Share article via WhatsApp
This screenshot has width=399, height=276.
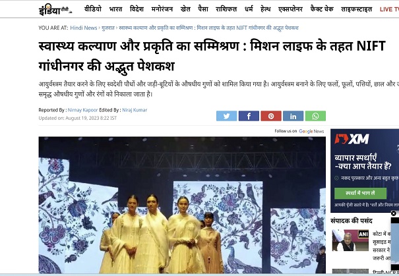(315, 116)
